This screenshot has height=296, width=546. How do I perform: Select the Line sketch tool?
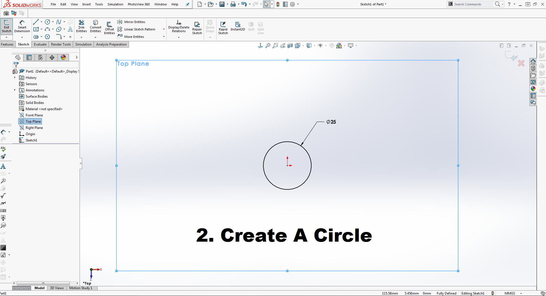(x=36, y=22)
